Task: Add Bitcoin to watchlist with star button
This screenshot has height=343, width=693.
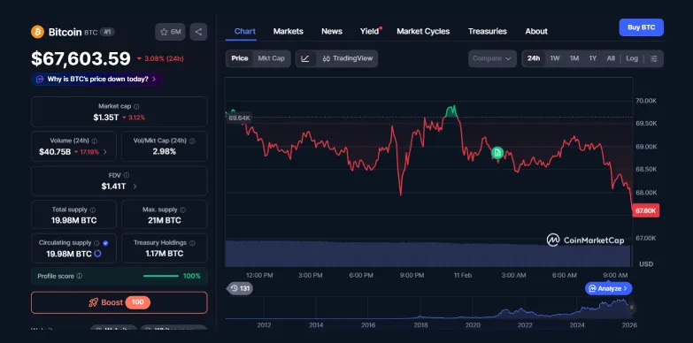Action: pyautogui.click(x=170, y=32)
